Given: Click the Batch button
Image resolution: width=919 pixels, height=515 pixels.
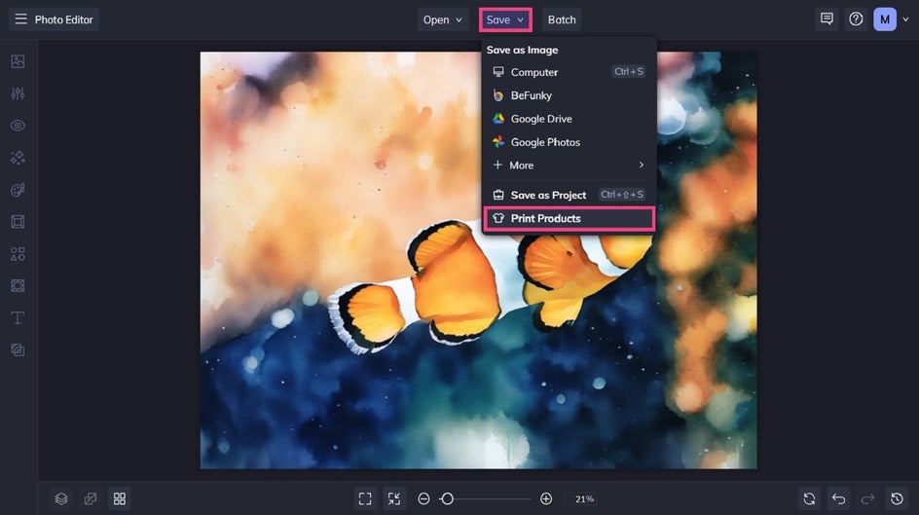Looking at the screenshot, I should click(x=562, y=19).
